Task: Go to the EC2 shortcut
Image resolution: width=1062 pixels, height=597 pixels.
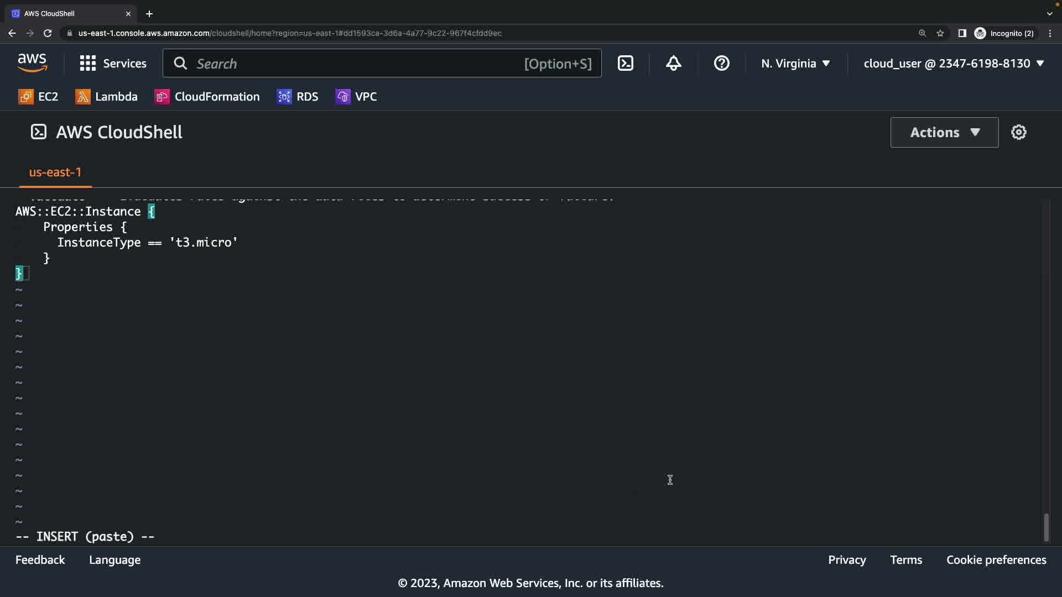Action: click(38, 97)
